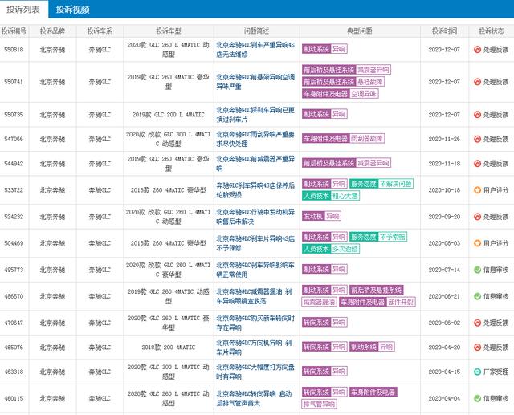Click 服务态度 不解决问题 tag
The height and width of the screenshot is (415, 514).
[381, 184]
